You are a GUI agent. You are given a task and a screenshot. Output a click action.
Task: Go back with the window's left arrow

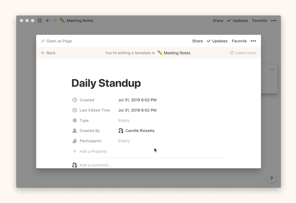point(48,20)
